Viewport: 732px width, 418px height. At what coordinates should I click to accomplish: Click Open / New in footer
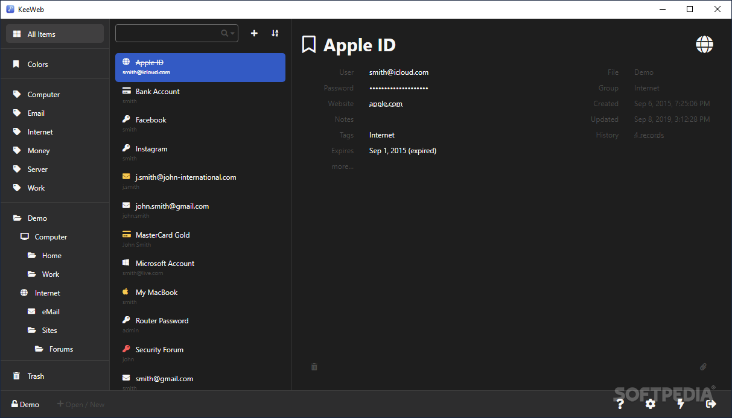pos(81,404)
